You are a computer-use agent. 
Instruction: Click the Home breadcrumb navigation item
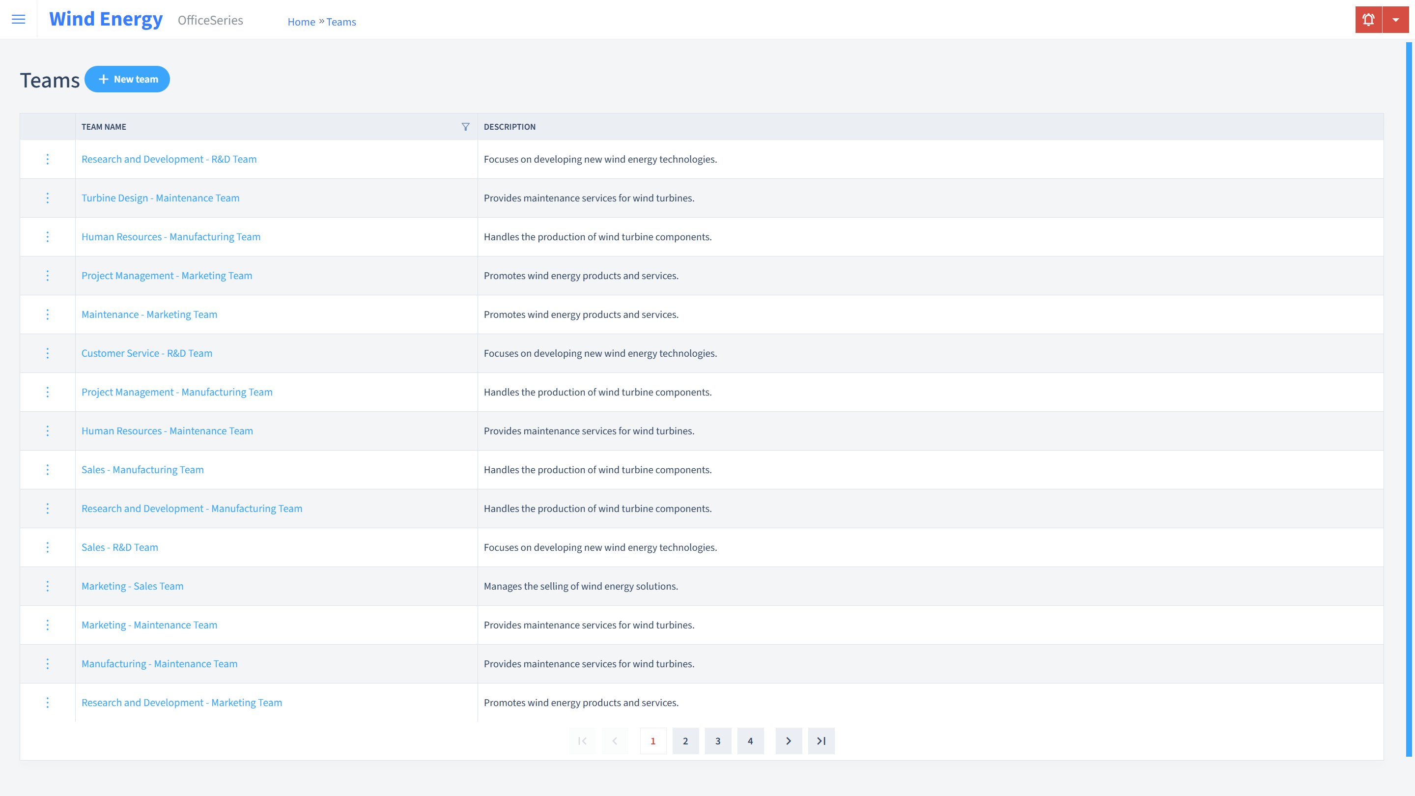coord(301,22)
